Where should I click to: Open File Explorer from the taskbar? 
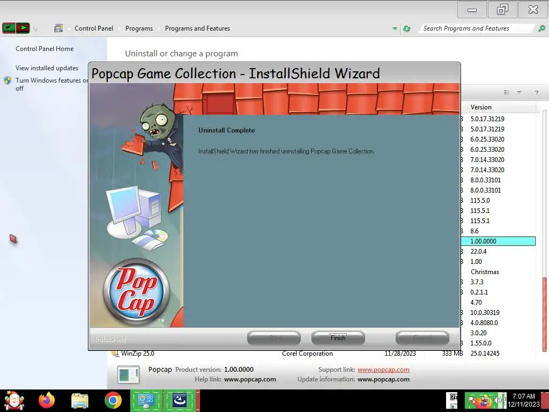coord(80,401)
